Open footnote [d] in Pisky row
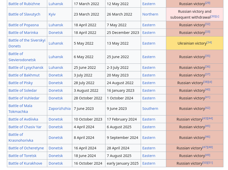 [210, 82]
